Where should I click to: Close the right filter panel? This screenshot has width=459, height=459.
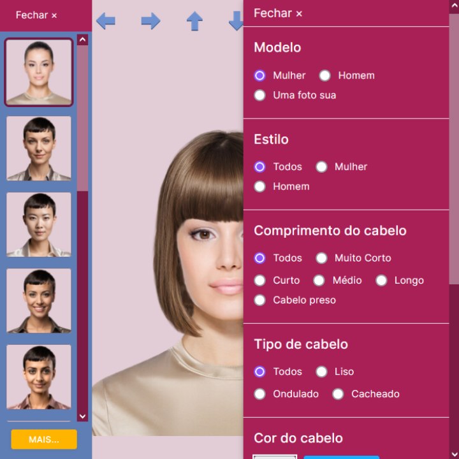278,13
